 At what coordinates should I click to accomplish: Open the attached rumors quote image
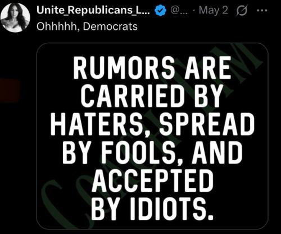152,136
